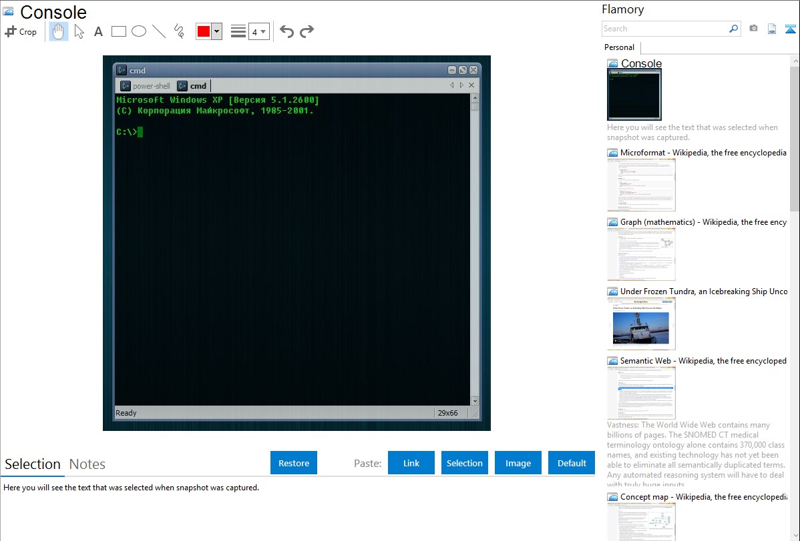
Task: Open the Console snapshot title link
Action: coord(641,63)
